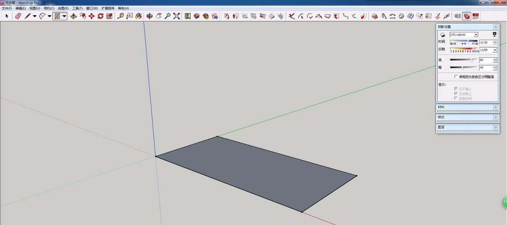This screenshot has width=507, height=225.
Task: Open the line tool dropdown arrow
Action: pos(34,16)
